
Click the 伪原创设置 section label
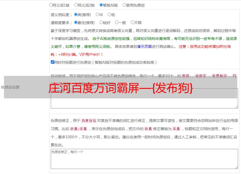pyautogui.click(x=10, y=87)
